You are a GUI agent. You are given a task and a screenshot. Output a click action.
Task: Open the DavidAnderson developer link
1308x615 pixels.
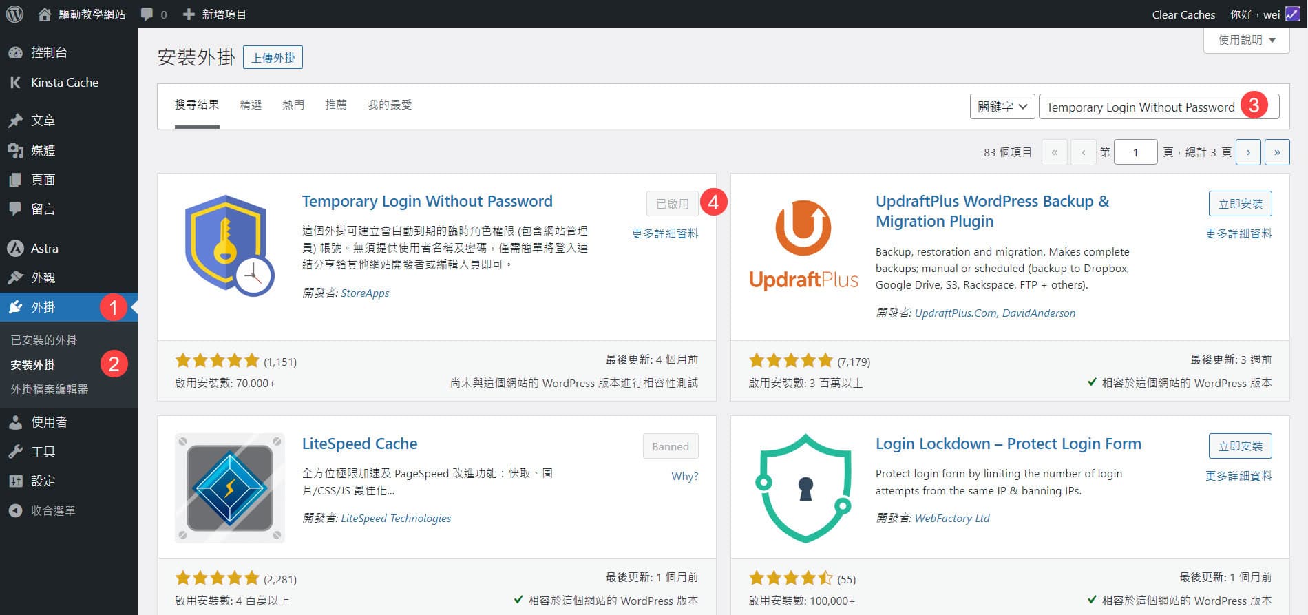[1039, 313]
